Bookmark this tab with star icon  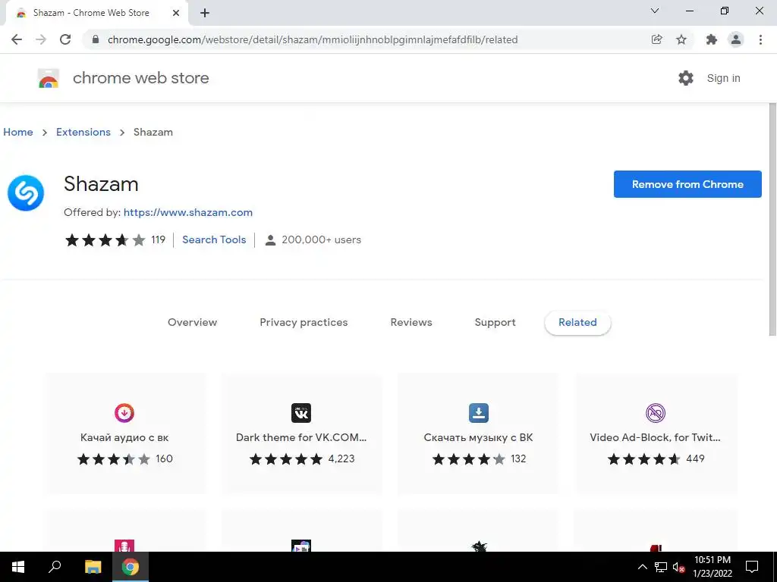pos(681,39)
